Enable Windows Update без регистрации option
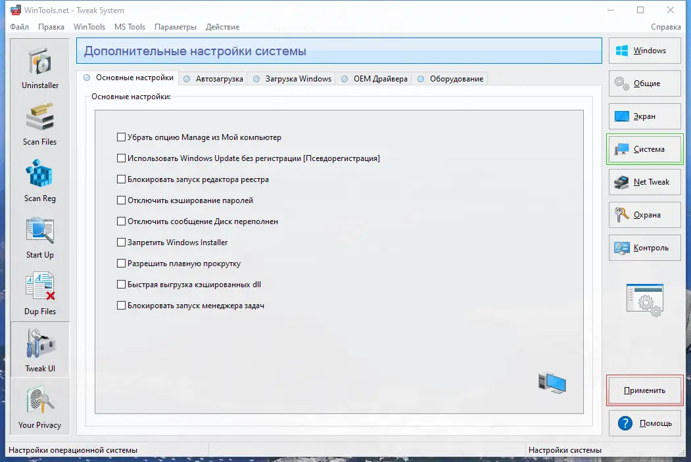 (x=121, y=158)
